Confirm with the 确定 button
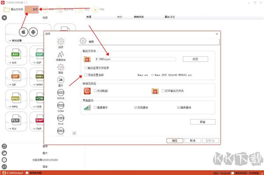The height and width of the screenshot is (175, 264). click(x=175, y=141)
